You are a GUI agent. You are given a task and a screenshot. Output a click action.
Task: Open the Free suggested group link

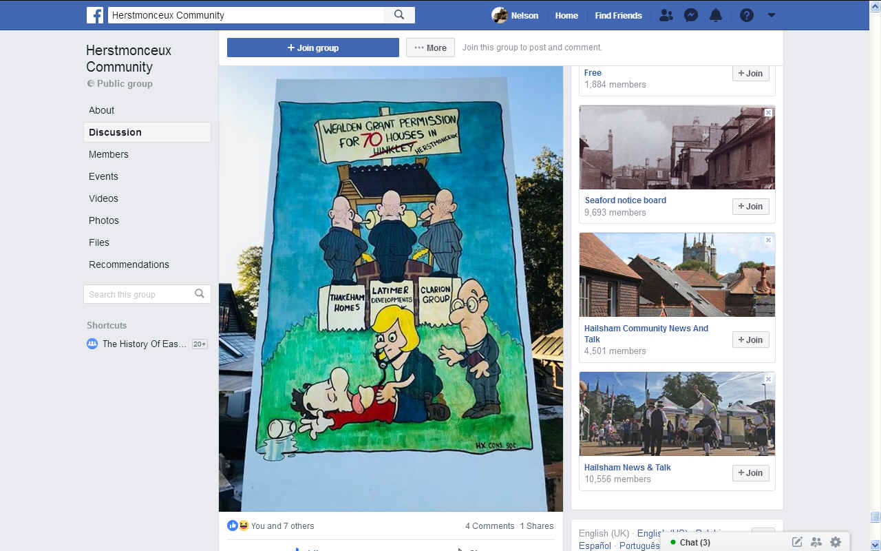pyautogui.click(x=593, y=72)
